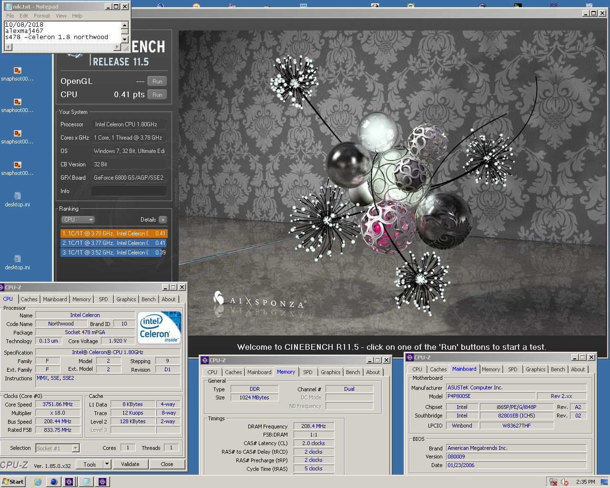Open Bench tab in CPU-Z processor window
Viewport: 610px width, 488px height.
tap(149, 299)
